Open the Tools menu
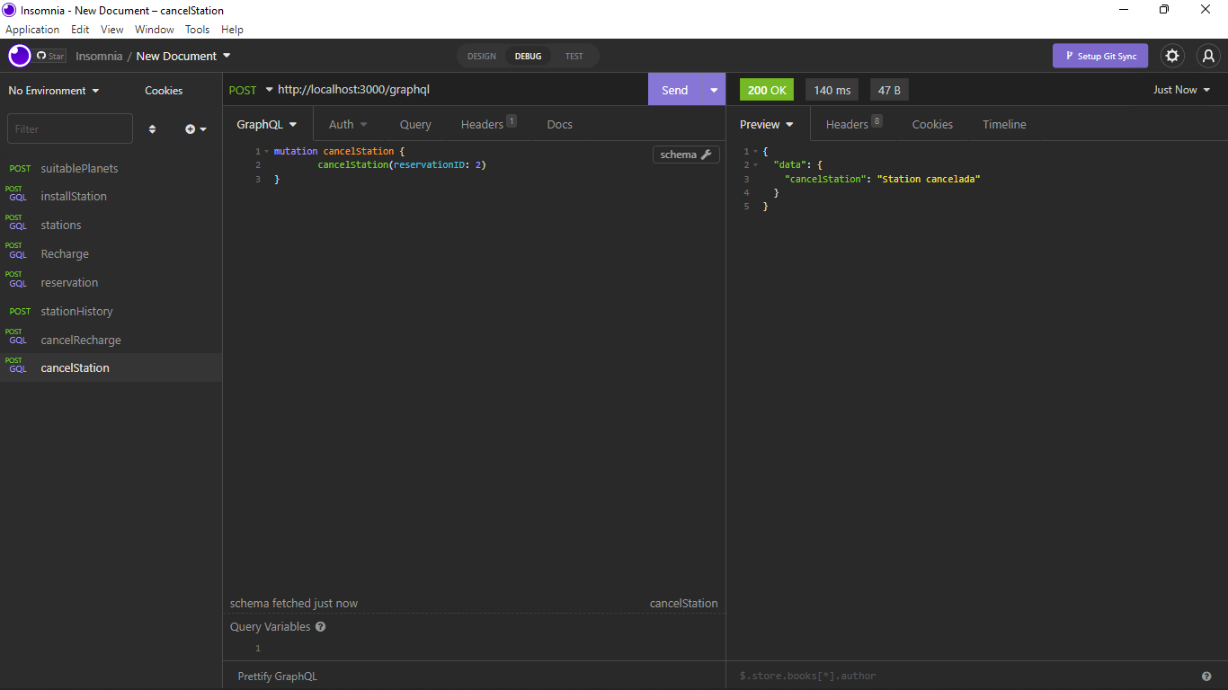The image size is (1228, 690). point(197,30)
